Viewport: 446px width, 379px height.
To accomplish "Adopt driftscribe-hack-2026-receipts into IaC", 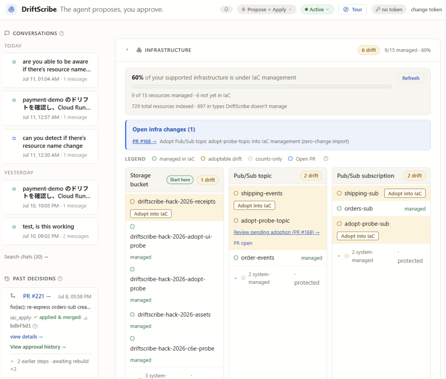I will 151,214.
